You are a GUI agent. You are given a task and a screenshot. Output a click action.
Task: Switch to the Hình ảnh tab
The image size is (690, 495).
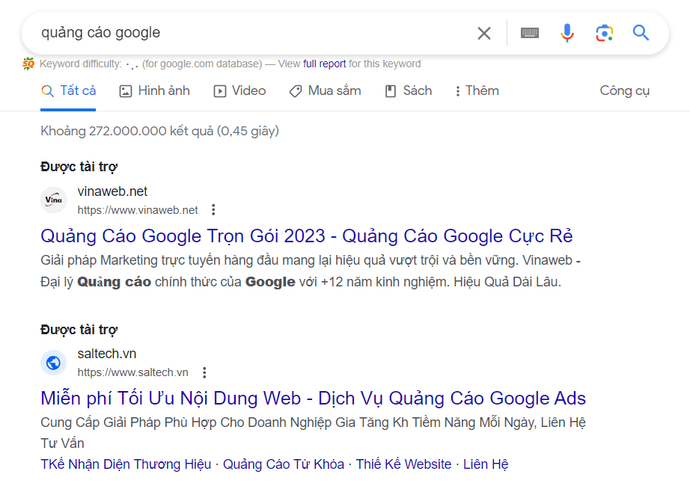pos(155,91)
